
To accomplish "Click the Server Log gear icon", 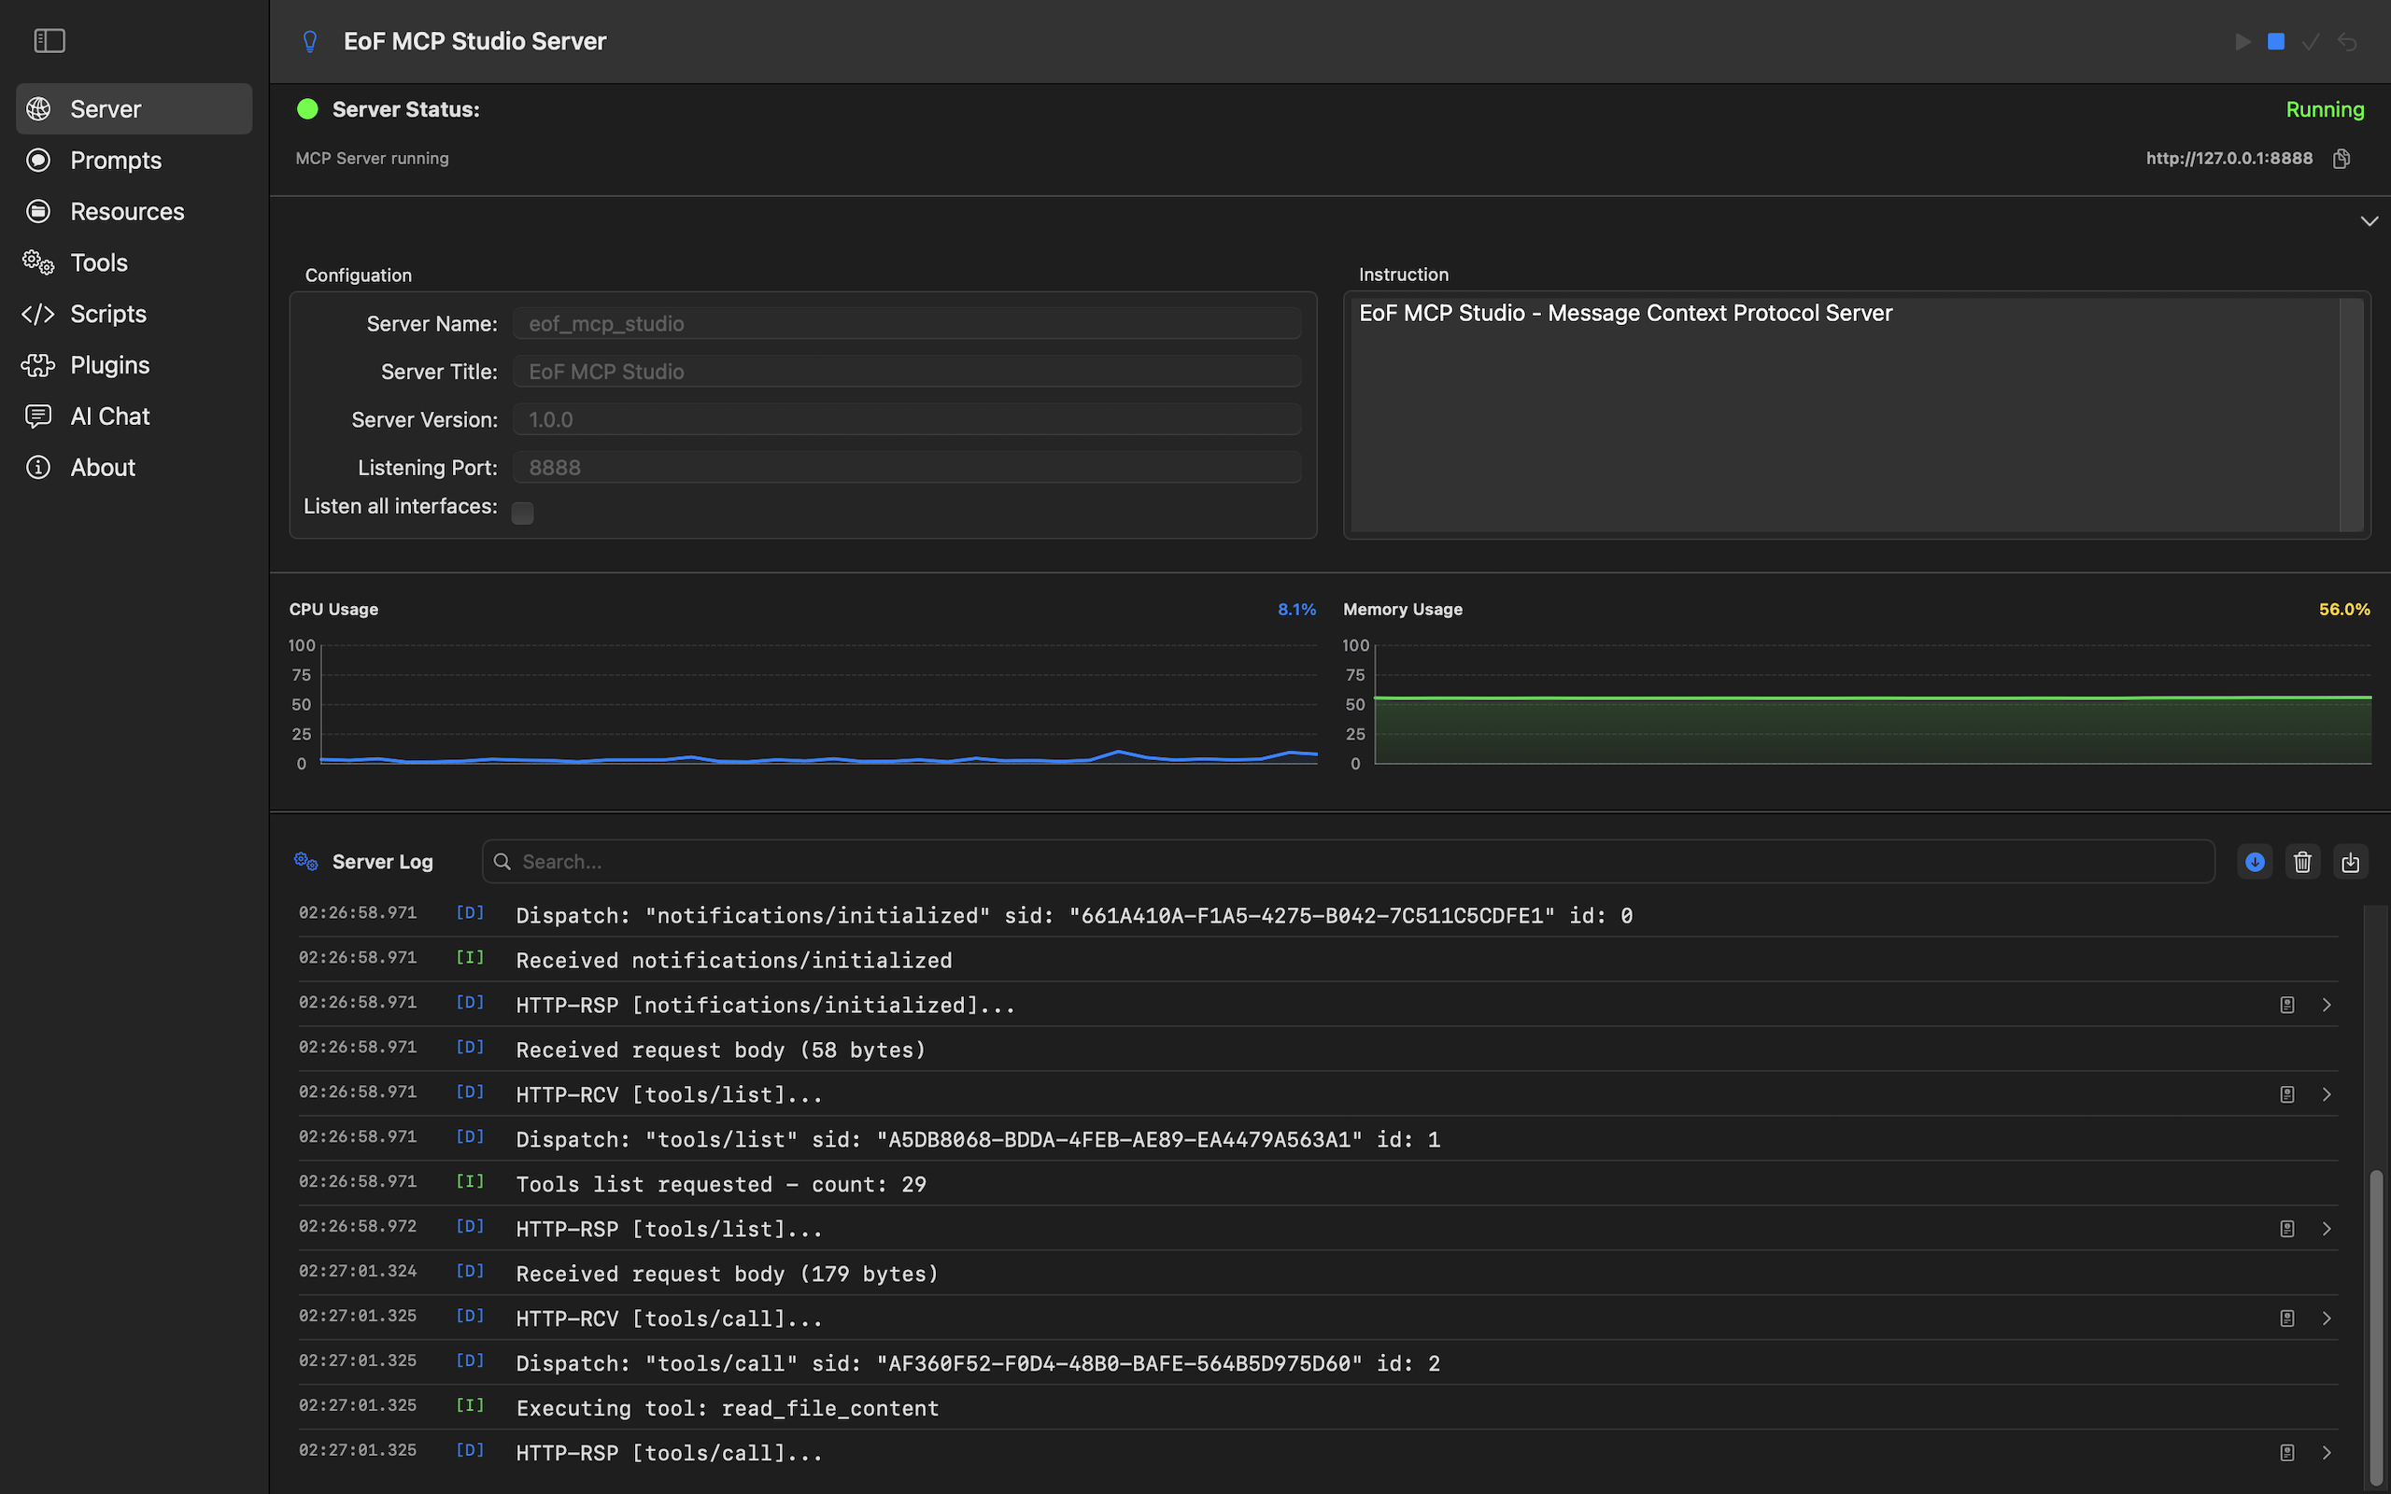I will coord(306,862).
